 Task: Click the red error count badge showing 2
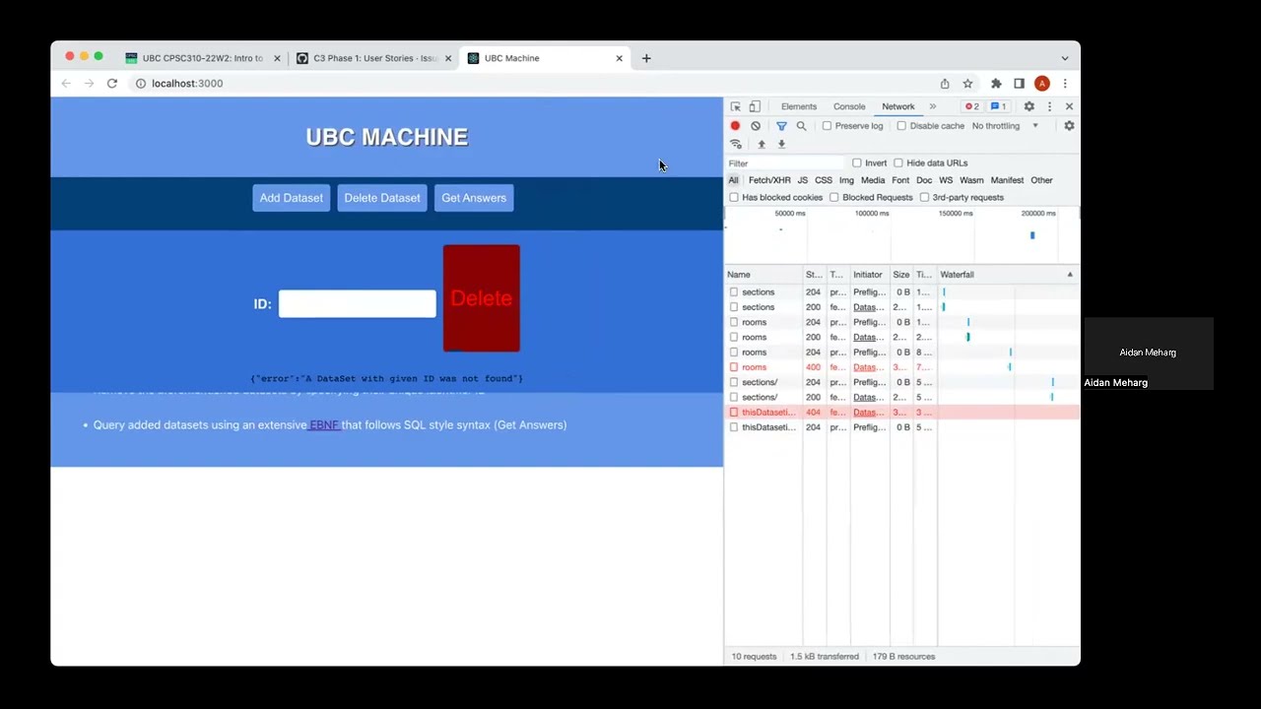tap(972, 106)
